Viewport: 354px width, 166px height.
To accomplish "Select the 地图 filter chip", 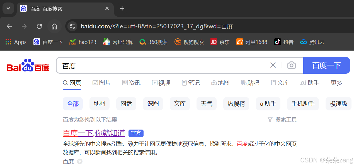I will tap(100, 104).
